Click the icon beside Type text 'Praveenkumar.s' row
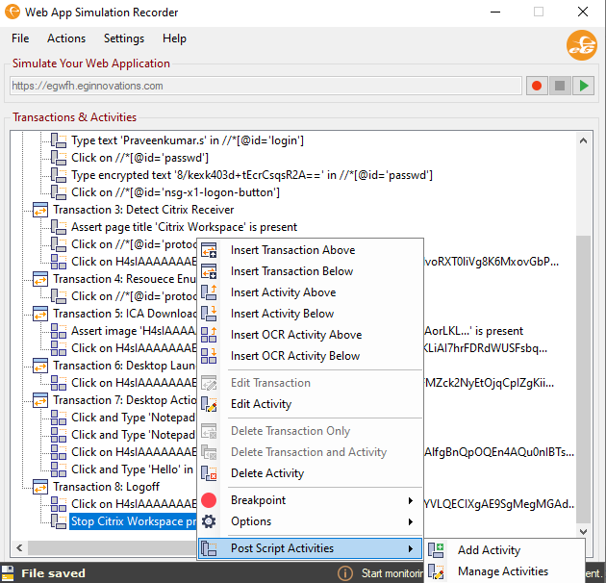The height and width of the screenshot is (583, 606). [x=59, y=140]
